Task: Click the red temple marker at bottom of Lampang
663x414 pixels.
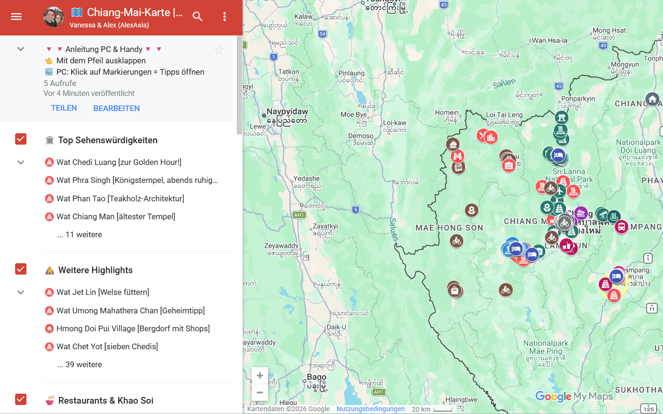Action: pyautogui.click(x=614, y=296)
